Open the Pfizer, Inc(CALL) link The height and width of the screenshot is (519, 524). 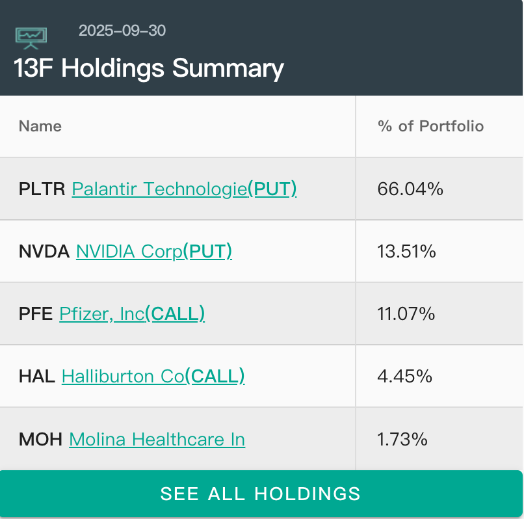[x=132, y=313]
